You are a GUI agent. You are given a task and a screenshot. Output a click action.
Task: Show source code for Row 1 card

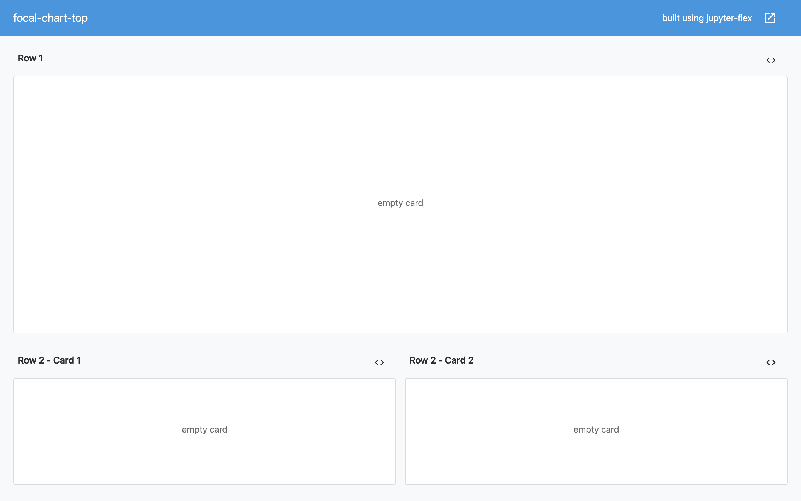click(771, 60)
